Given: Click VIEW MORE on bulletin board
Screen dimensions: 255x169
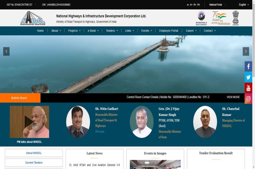Looking at the screenshot, I should pos(233,97).
